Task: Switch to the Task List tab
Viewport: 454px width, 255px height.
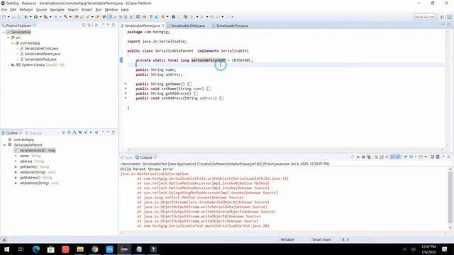Action: pyautogui.click(x=33, y=133)
